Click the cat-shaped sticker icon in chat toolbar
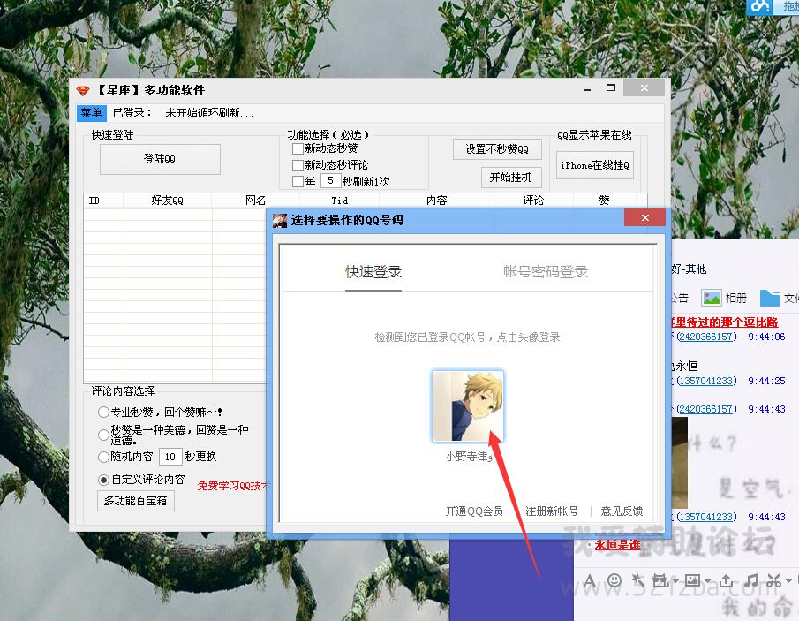The image size is (799, 621). tap(660, 580)
